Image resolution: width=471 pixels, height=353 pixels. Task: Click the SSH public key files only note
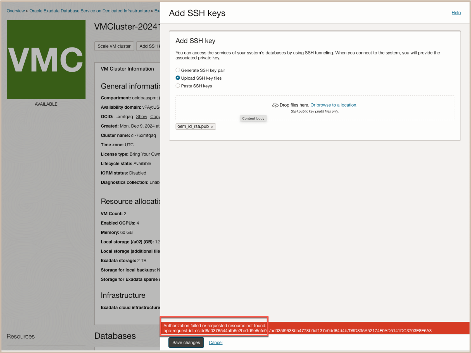pos(315,111)
